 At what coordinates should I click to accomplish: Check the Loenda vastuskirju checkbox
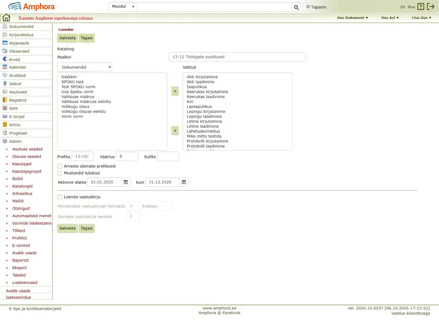tap(59, 197)
